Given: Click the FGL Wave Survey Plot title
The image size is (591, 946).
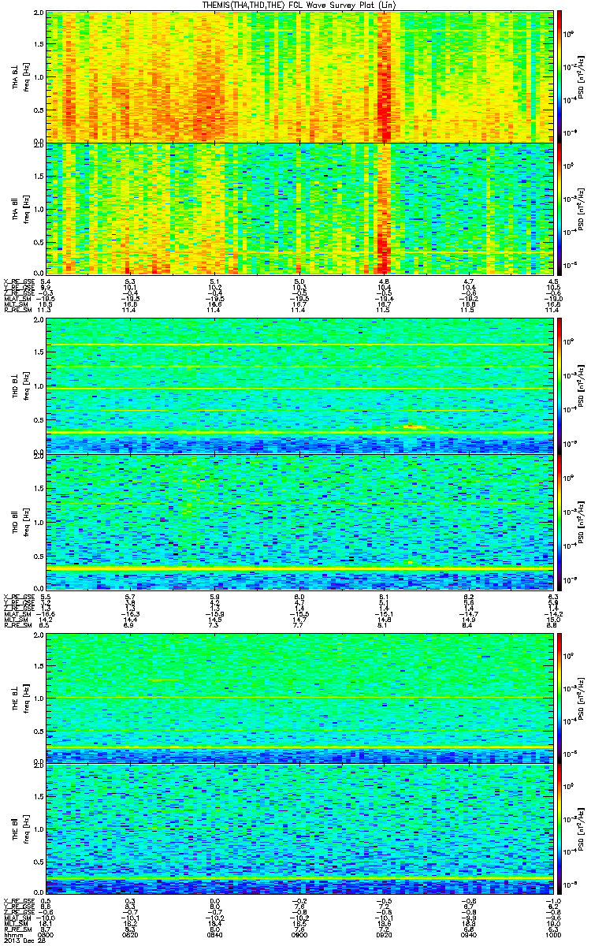Looking at the screenshot, I should tap(295, 5).
